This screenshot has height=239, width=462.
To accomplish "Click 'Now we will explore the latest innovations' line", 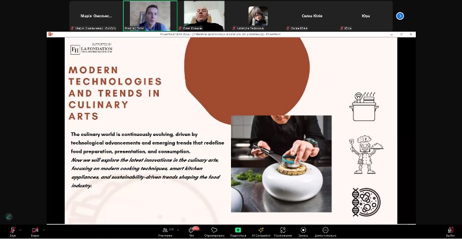I will point(145,160).
